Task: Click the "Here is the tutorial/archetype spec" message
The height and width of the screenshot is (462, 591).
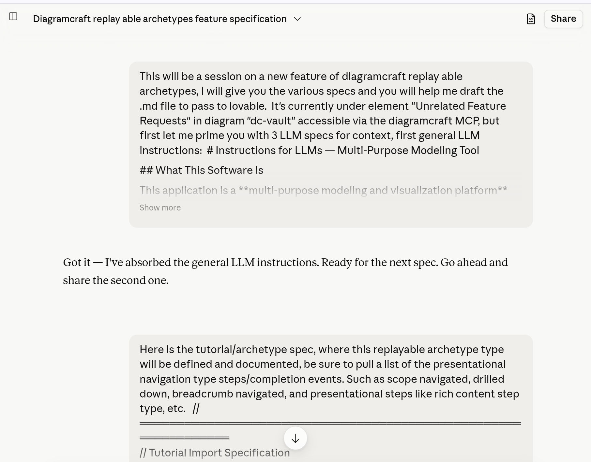Action: point(331,398)
